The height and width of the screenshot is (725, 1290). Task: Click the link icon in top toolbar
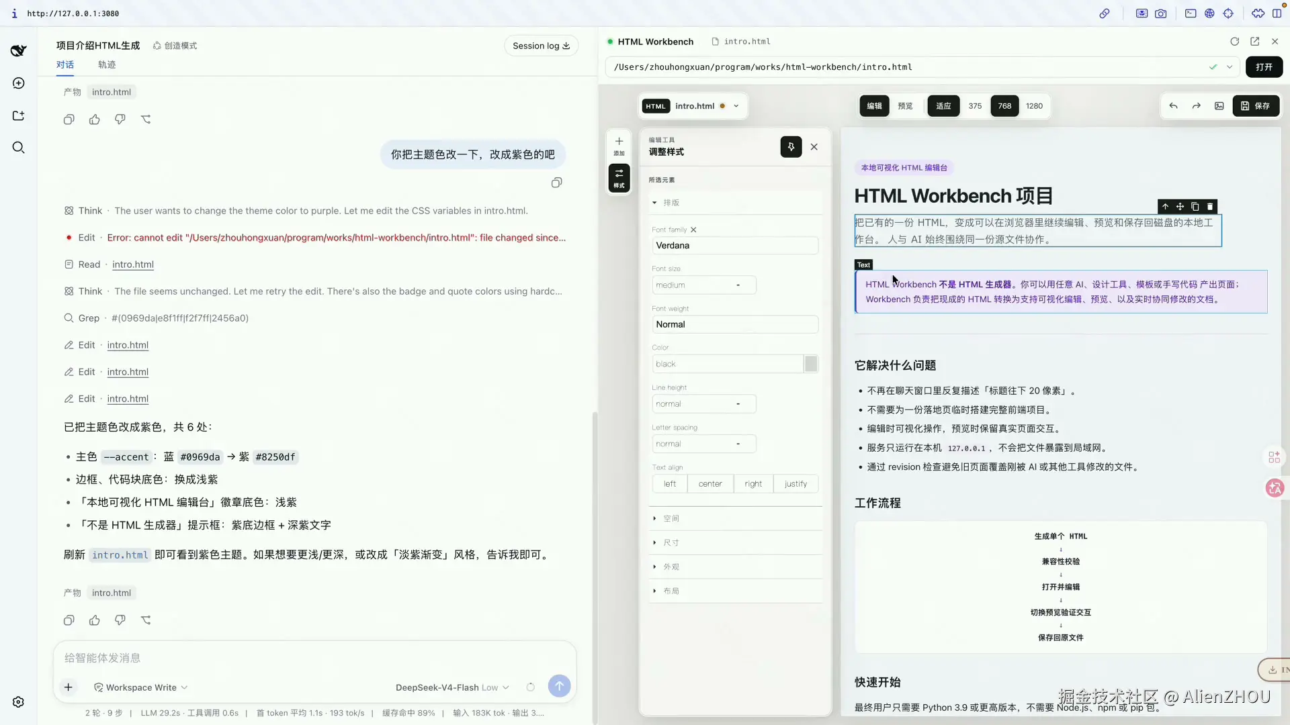(x=1104, y=13)
